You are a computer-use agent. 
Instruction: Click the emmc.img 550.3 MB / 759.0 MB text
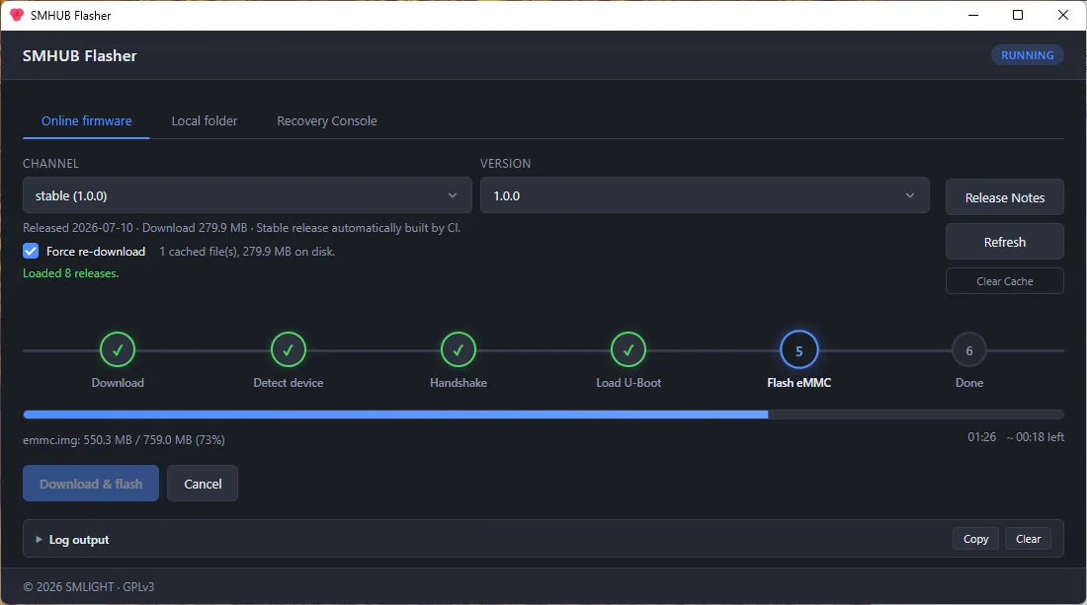point(124,439)
